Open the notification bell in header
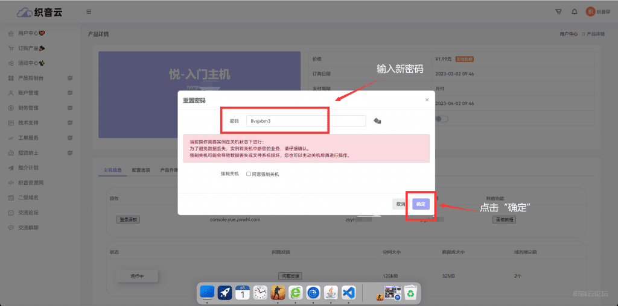This screenshot has width=618, height=306. 573,11
